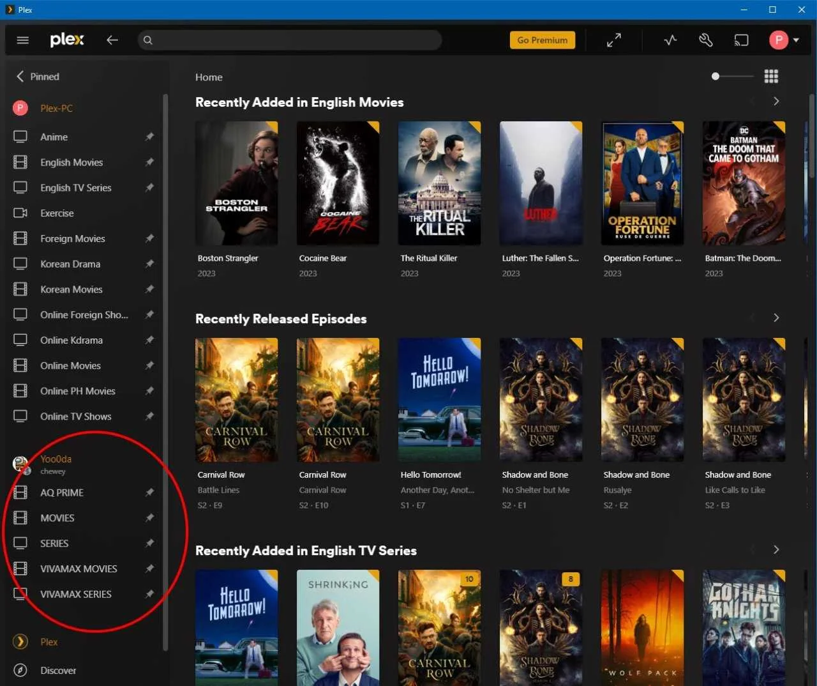Screen dimensions: 817x686
Task: Open the Activity pulse icon
Action: point(670,40)
